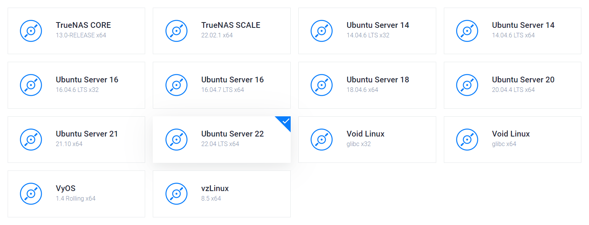
Task: Click disc icon for Void Linux glibc x64
Action: tap(467, 140)
